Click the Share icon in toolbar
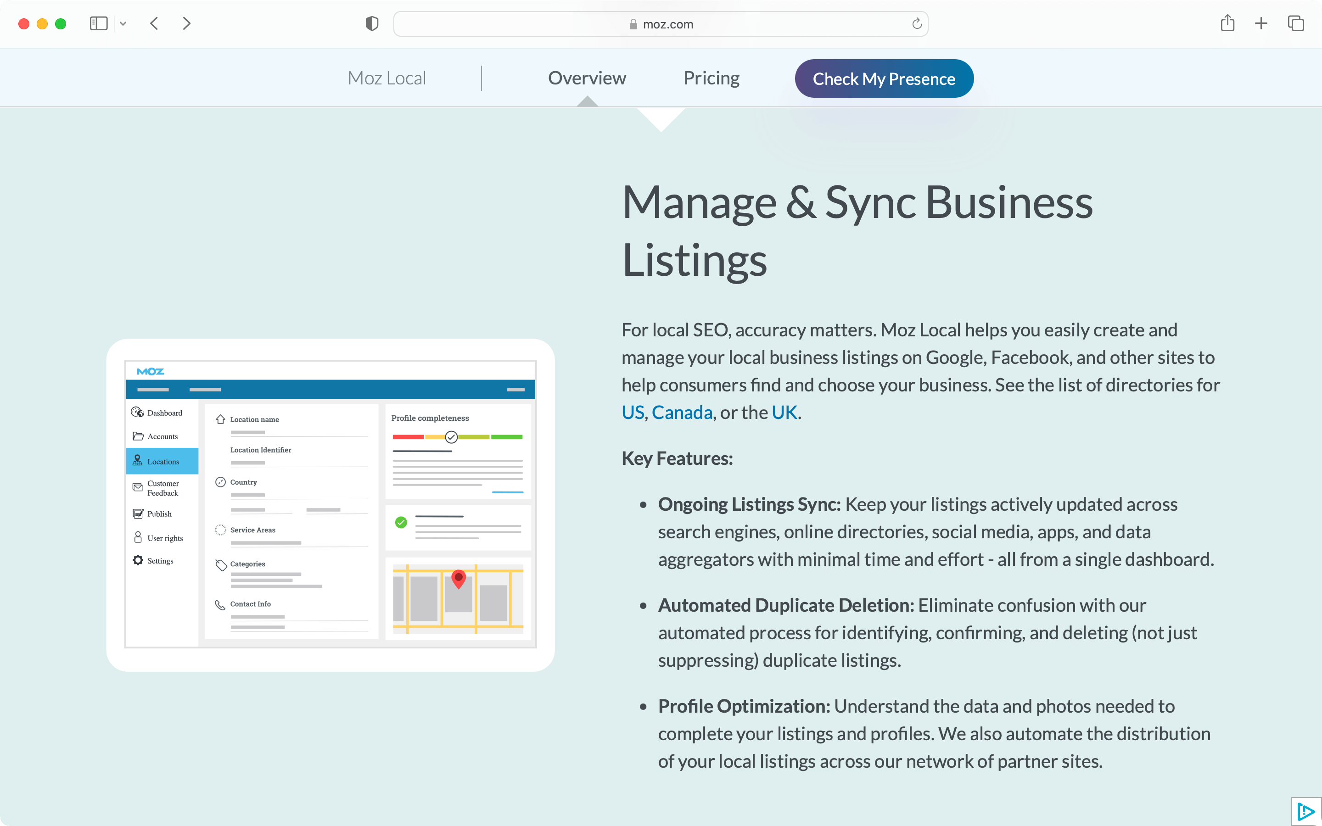 click(x=1227, y=23)
